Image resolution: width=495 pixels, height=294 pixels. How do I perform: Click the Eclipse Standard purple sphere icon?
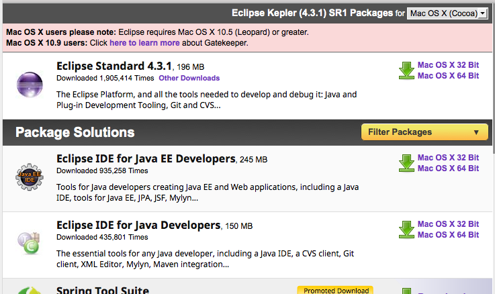click(30, 85)
